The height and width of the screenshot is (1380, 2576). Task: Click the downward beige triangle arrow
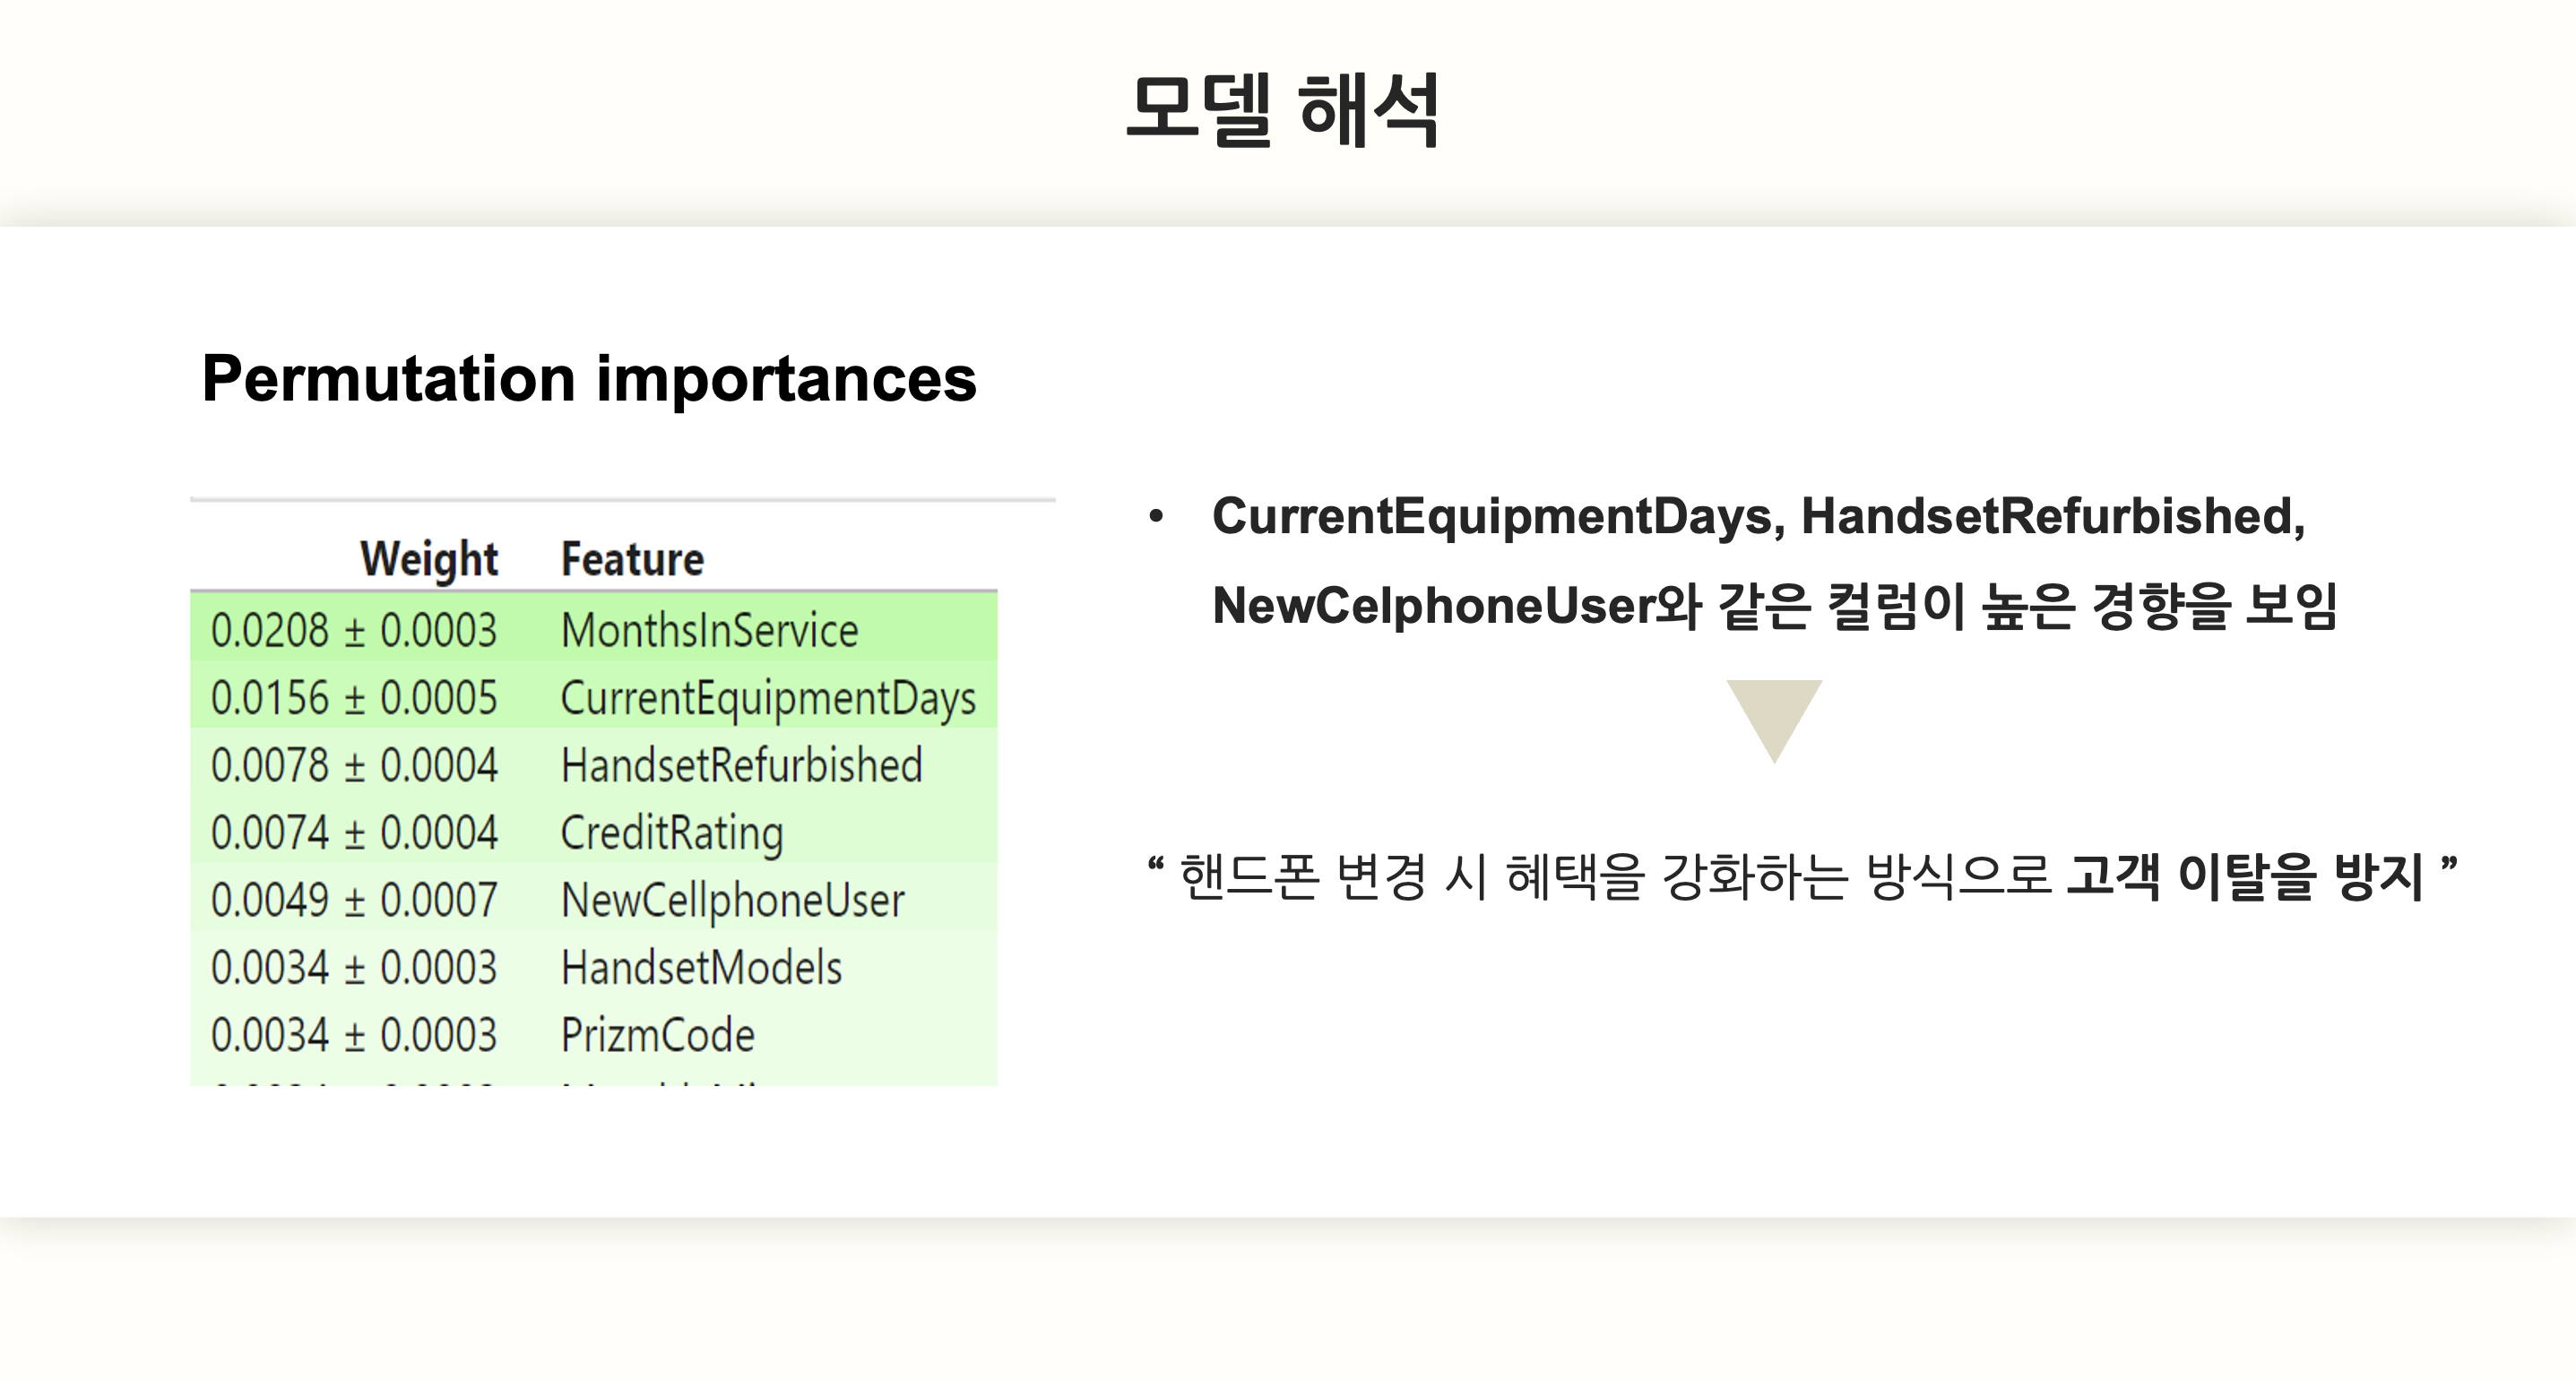(x=1774, y=720)
